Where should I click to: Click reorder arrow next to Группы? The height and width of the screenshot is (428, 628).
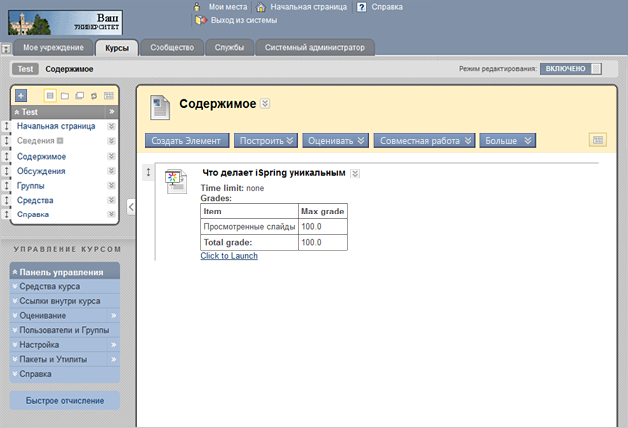coord(6,186)
